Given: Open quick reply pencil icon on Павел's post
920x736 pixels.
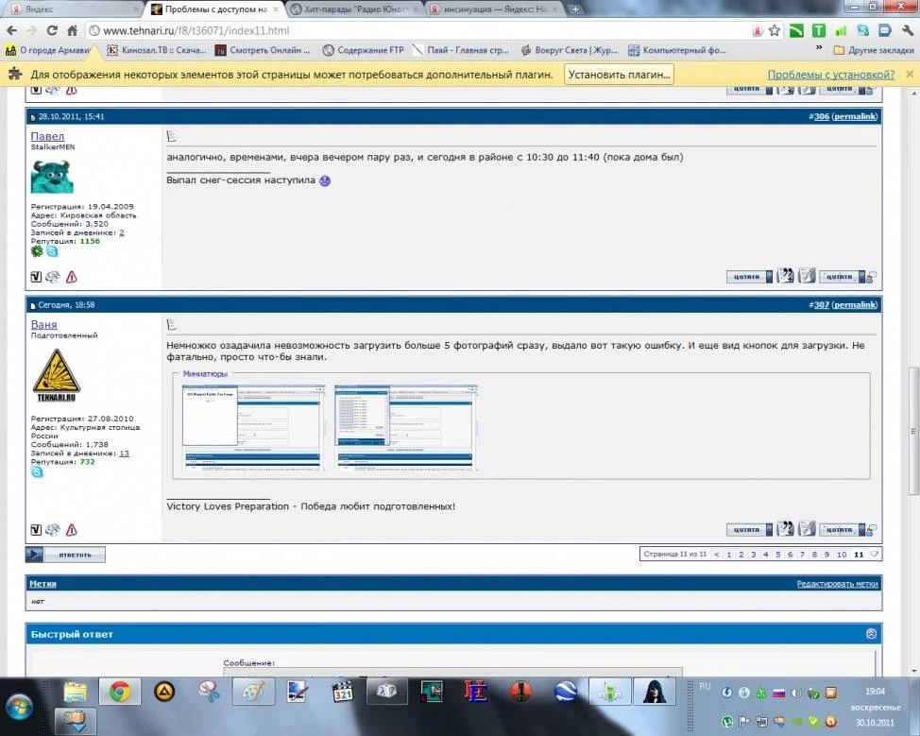Looking at the screenshot, I should [807, 275].
